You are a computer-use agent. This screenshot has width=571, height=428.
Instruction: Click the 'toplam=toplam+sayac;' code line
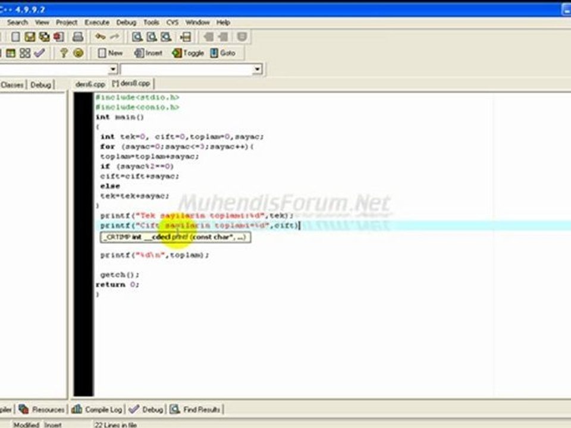[150, 156]
